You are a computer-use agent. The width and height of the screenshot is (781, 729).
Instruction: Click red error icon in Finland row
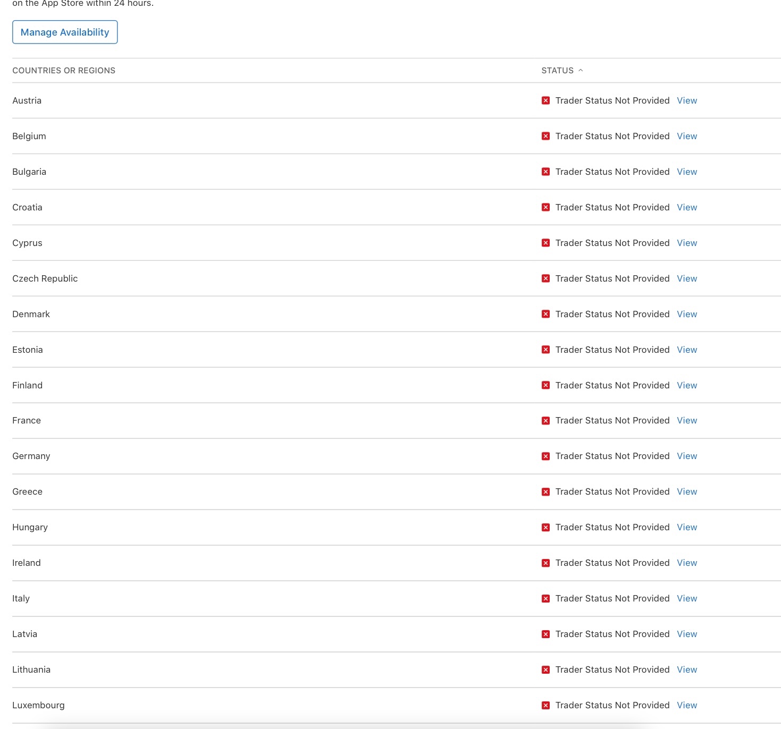click(x=545, y=385)
